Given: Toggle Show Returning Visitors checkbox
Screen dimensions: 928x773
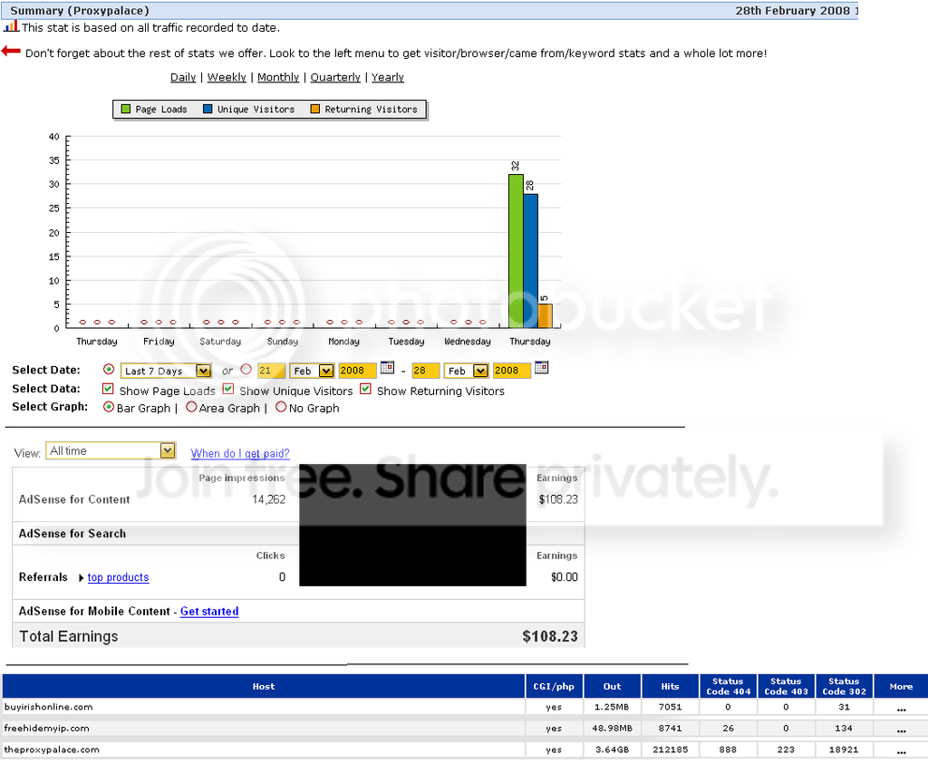Looking at the screenshot, I should click(x=366, y=389).
